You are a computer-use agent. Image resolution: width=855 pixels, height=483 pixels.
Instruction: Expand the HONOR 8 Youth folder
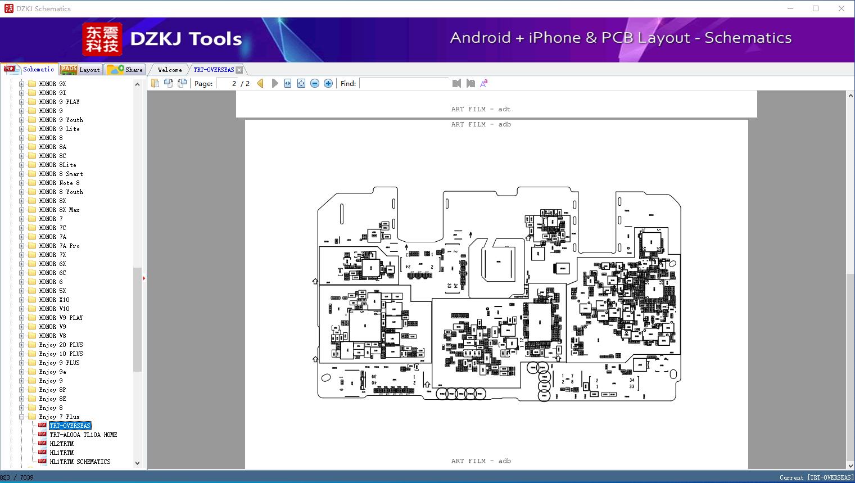tap(22, 192)
